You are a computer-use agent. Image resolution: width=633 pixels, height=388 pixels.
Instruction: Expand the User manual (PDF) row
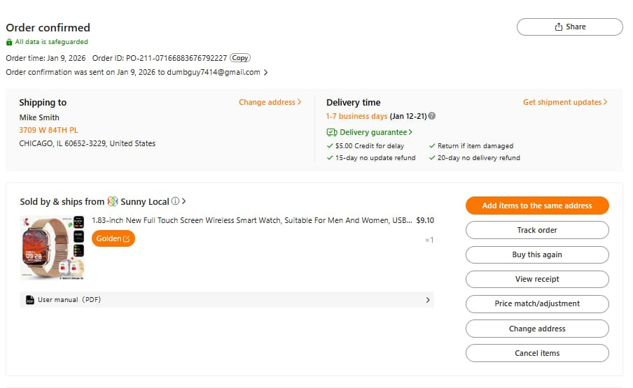click(x=428, y=300)
